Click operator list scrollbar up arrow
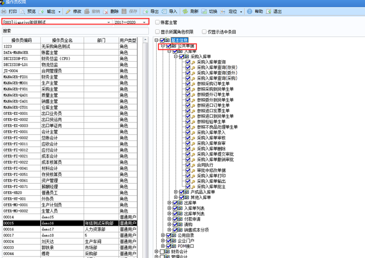This screenshot has width=365, height=258. (145, 40)
